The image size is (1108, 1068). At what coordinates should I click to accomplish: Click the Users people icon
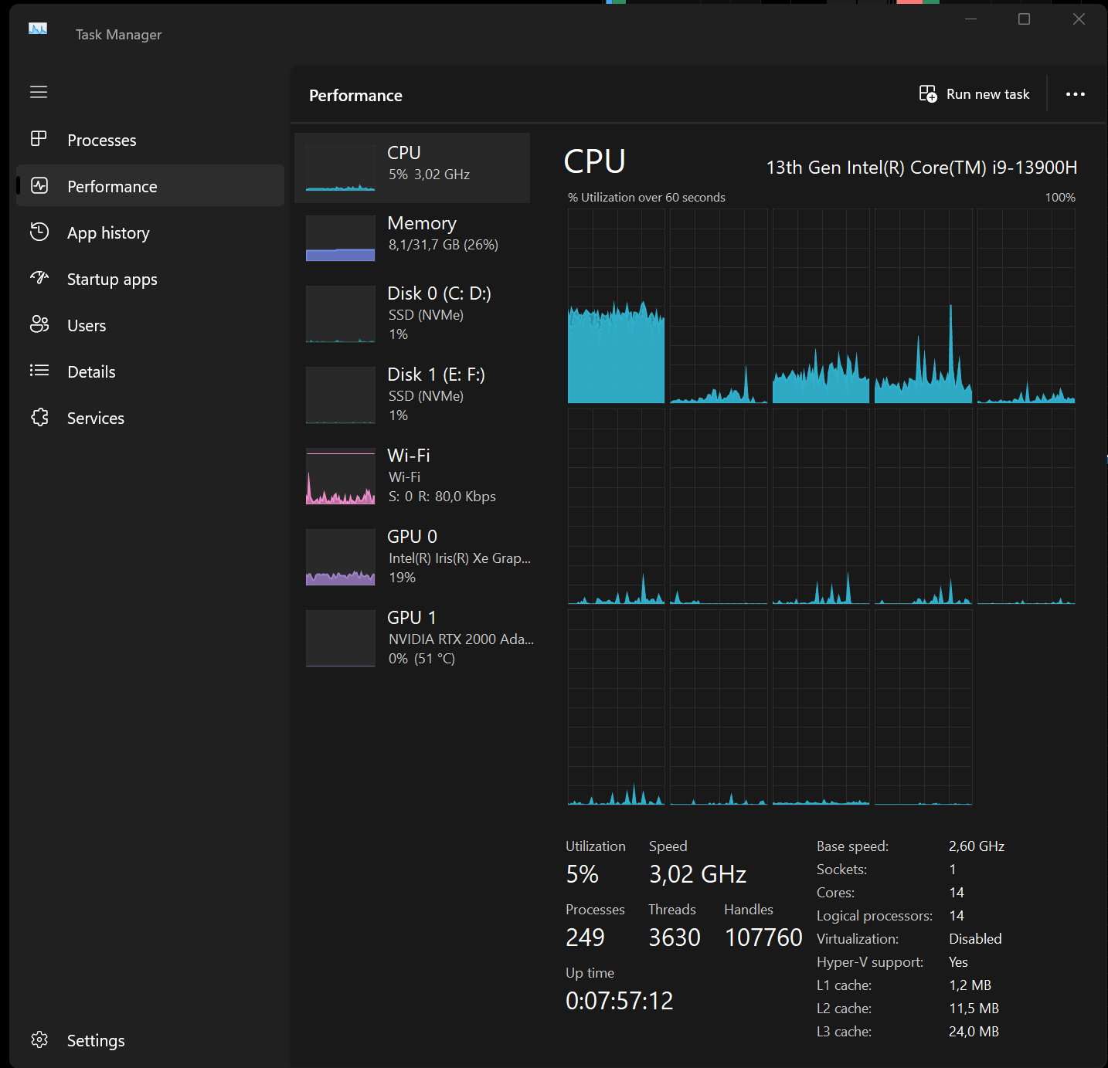[39, 324]
